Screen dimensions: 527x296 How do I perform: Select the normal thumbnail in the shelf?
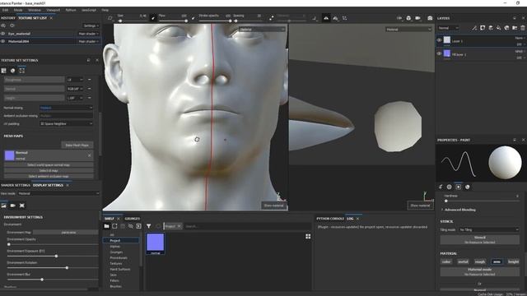click(156, 243)
